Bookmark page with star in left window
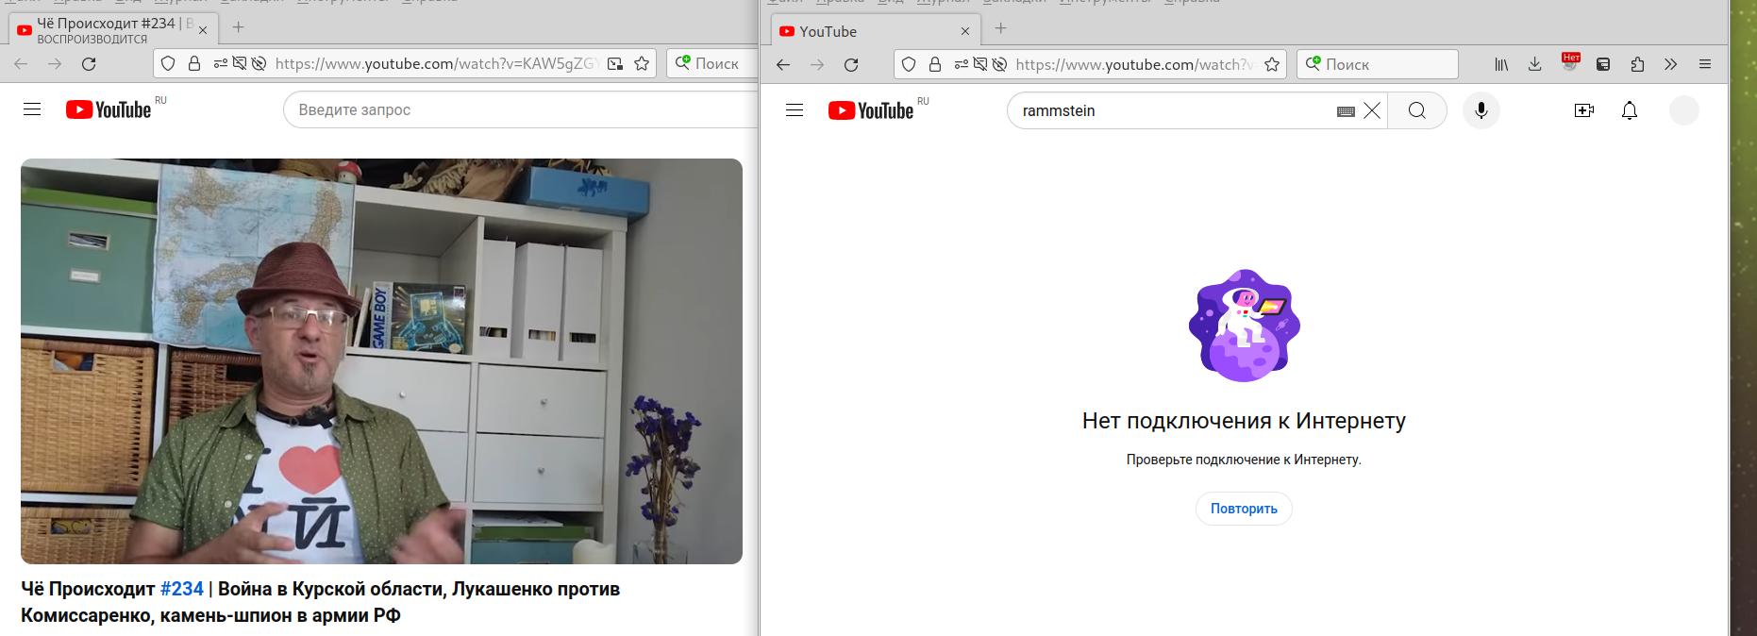 pyautogui.click(x=642, y=63)
